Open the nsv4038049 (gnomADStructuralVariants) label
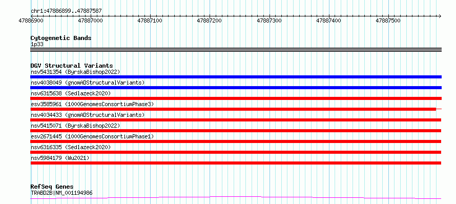This screenshot has width=456, height=204. [x=88, y=83]
